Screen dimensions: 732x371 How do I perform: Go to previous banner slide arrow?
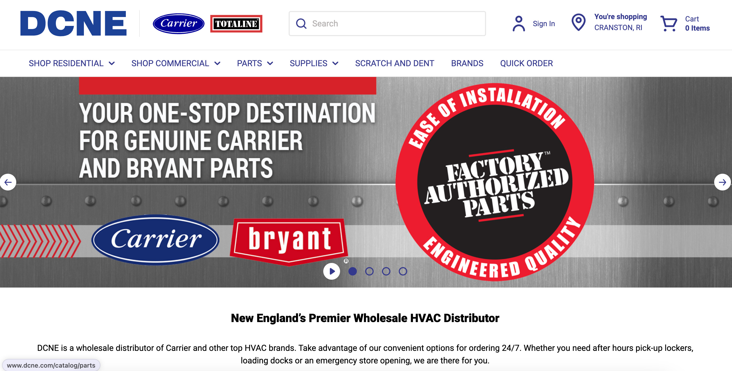[8, 182]
